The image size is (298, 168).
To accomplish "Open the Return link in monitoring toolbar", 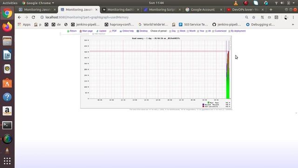I will coord(72,31).
